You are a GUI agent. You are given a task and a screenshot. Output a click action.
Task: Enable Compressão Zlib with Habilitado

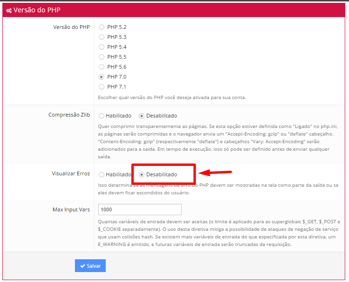tap(101, 116)
